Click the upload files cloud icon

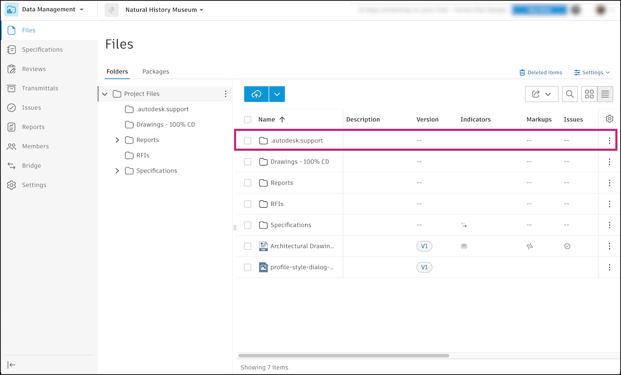256,94
